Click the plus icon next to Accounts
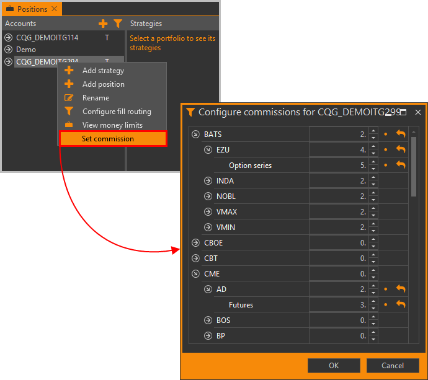The height and width of the screenshot is (380, 428). pos(103,24)
